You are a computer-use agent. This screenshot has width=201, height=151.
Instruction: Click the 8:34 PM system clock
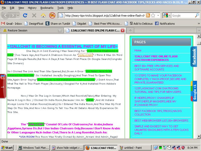click(x=192, y=148)
